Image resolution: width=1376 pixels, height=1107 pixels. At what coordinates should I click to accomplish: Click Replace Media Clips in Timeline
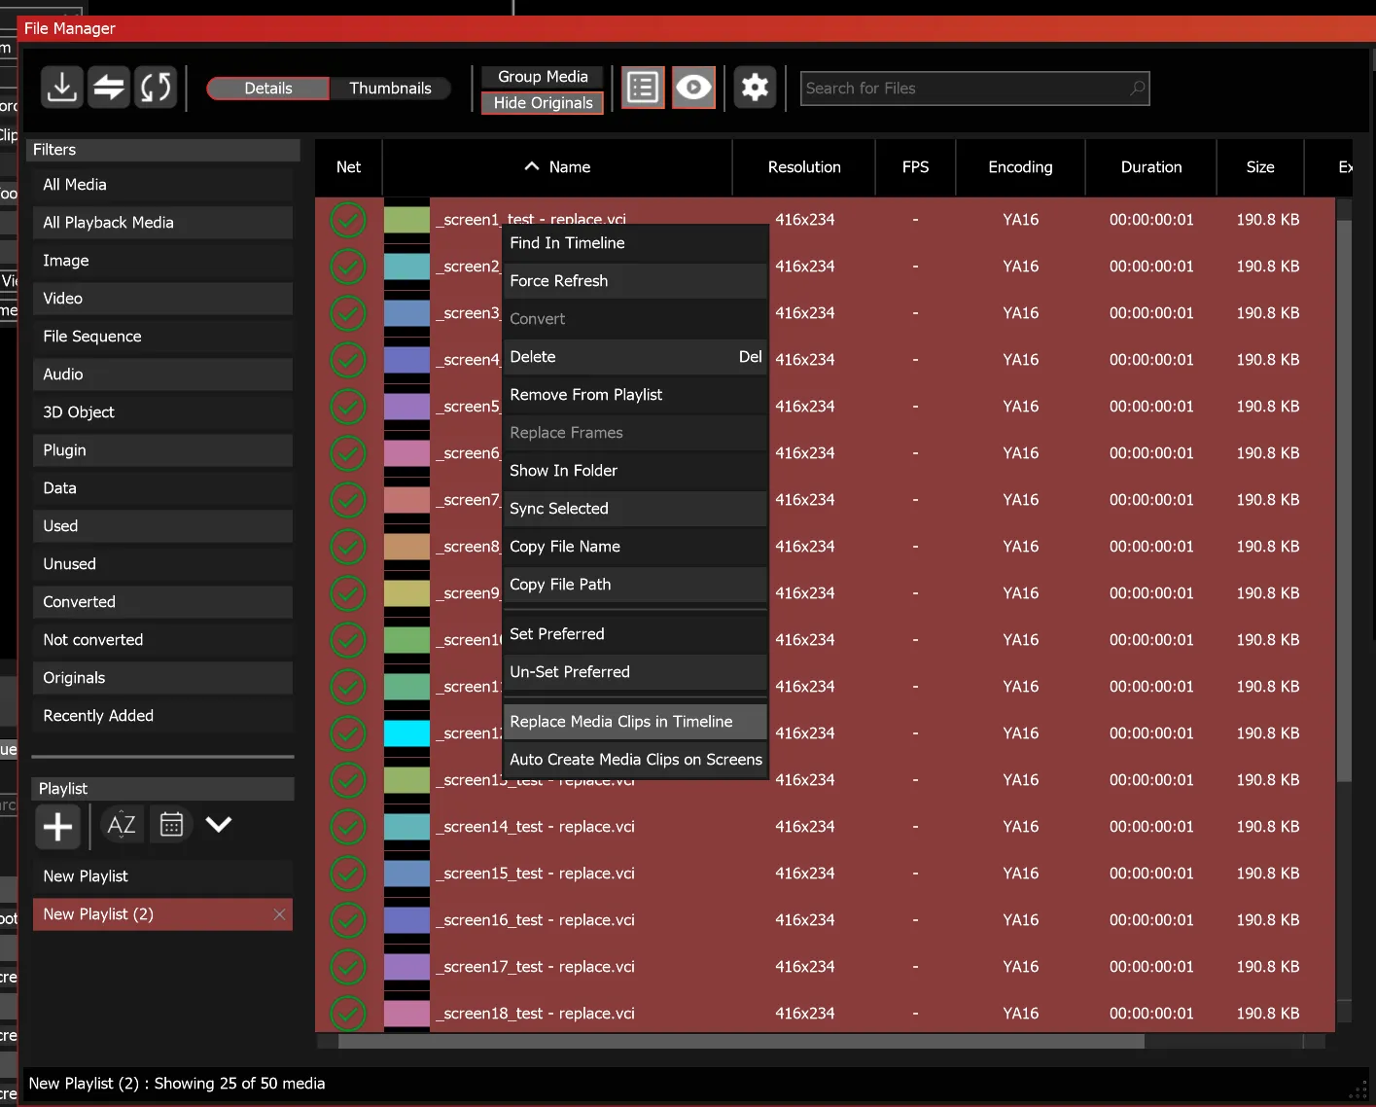[x=635, y=722]
